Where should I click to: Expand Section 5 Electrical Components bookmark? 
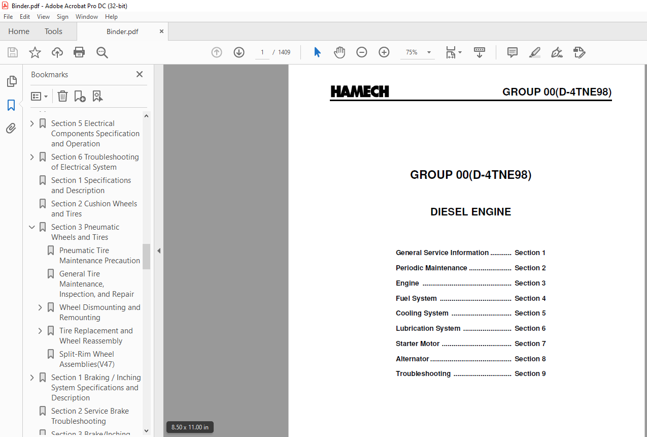point(32,123)
